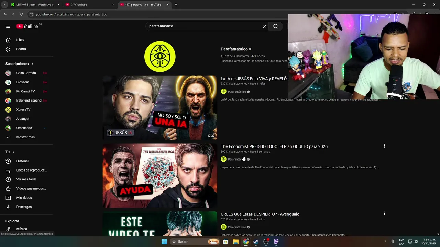Viewport: 440px width, 247px height.
Task: Show hidden system tray icons chevron
Action: [x=385, y=242]
